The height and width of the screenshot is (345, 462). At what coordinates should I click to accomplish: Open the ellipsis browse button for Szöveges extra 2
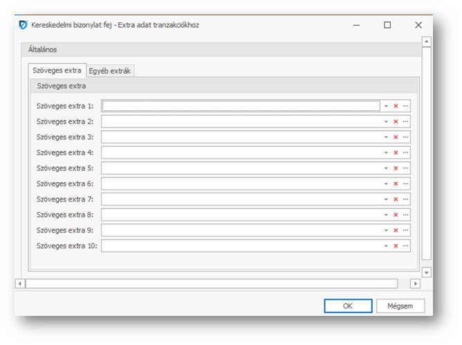[405, 122]
